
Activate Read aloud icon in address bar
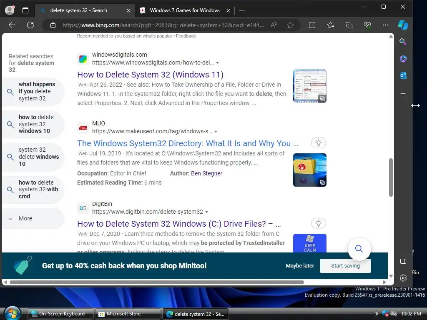pyautogui.click(x=274, y=25)
